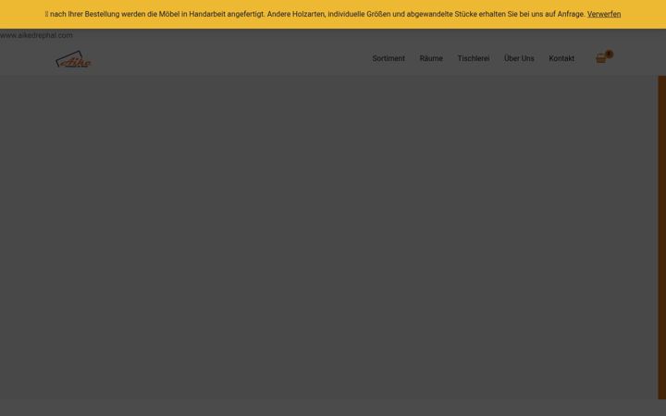The image size is (666, 416).
Task: Open the Über Uns page
Action: (519, 58)
